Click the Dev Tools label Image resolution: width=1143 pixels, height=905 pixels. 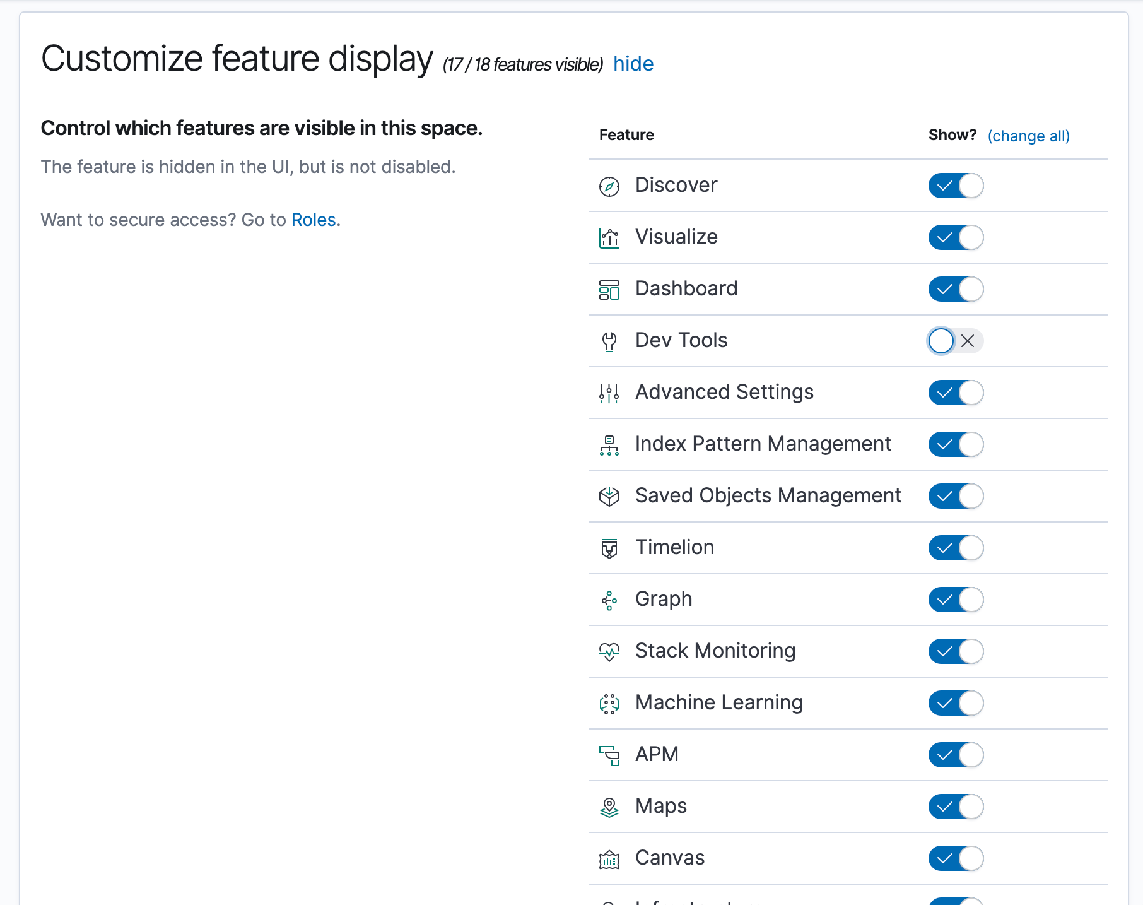click(681, 340)
